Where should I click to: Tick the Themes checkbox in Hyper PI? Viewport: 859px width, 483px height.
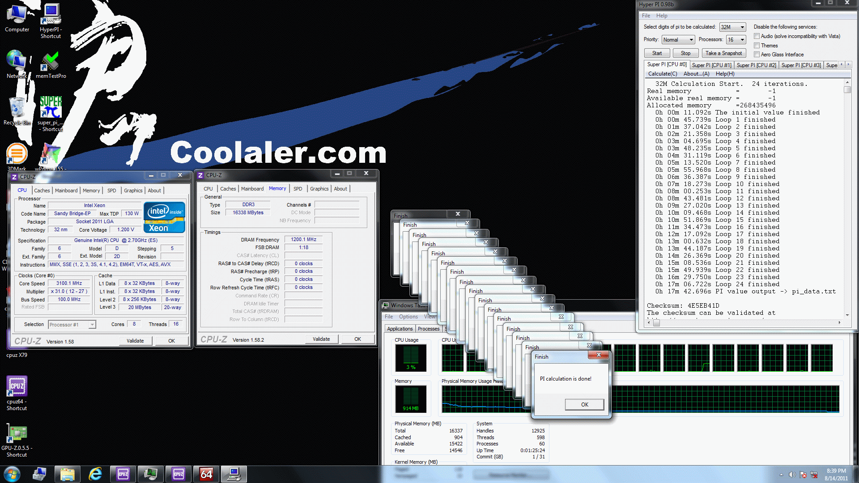coord(757,46)
